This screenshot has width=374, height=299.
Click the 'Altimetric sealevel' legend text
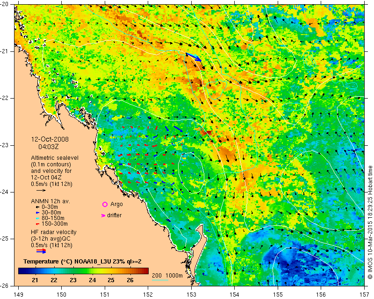[55, 158]
